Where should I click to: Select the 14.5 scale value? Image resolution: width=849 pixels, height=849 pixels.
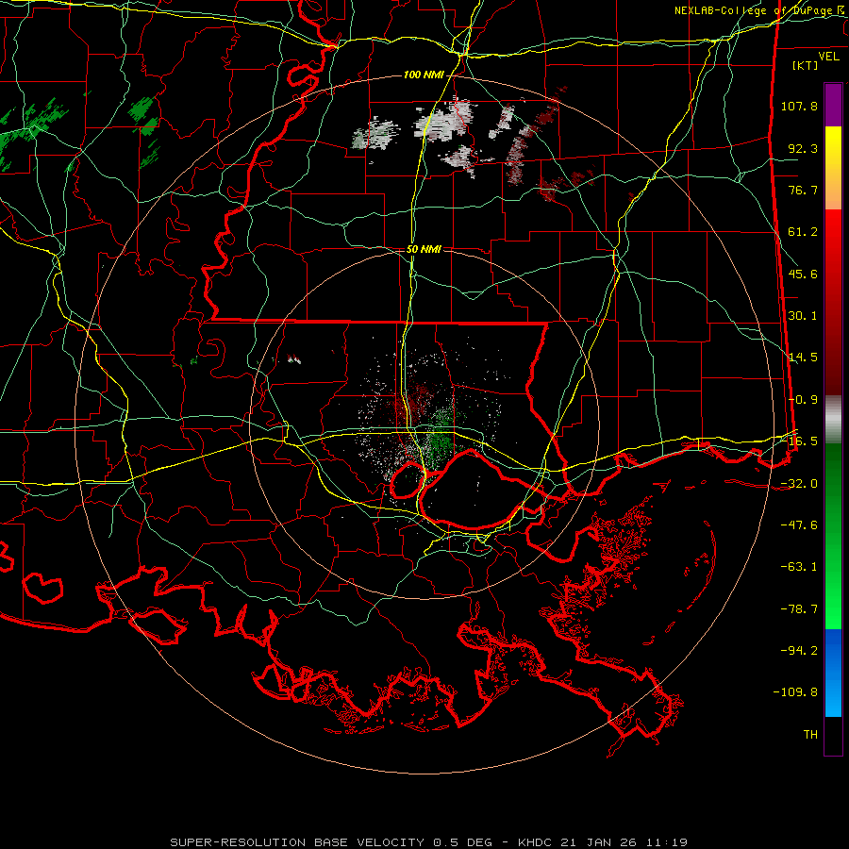(803, 358)
